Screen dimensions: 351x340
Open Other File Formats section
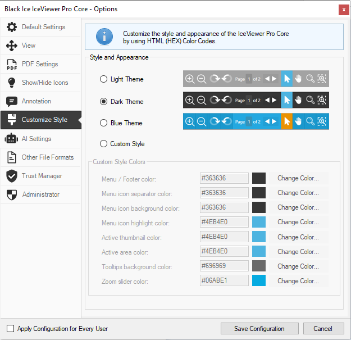point(40,157)
